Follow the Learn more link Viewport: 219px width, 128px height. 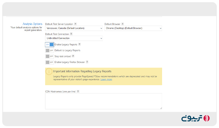(x=106, y=80)
